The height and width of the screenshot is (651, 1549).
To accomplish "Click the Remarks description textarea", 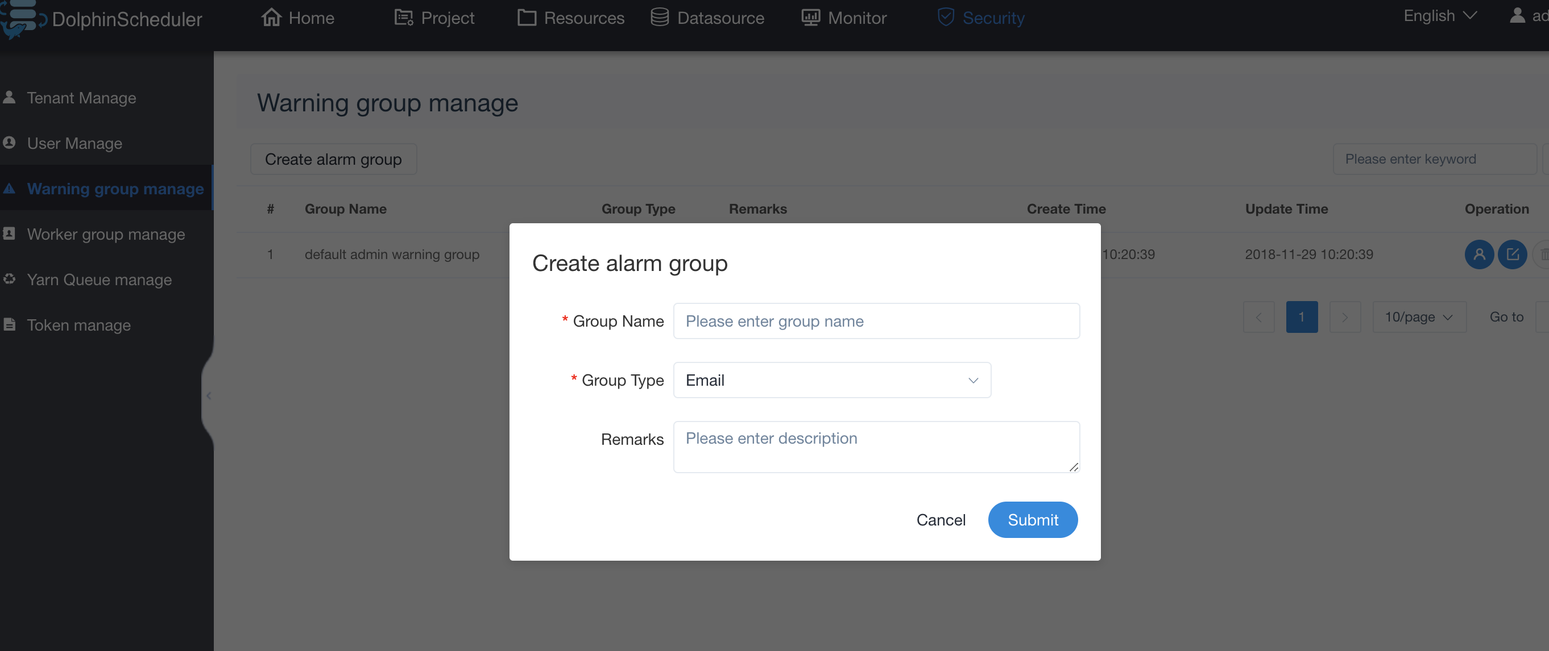I will tap(876, 447).
